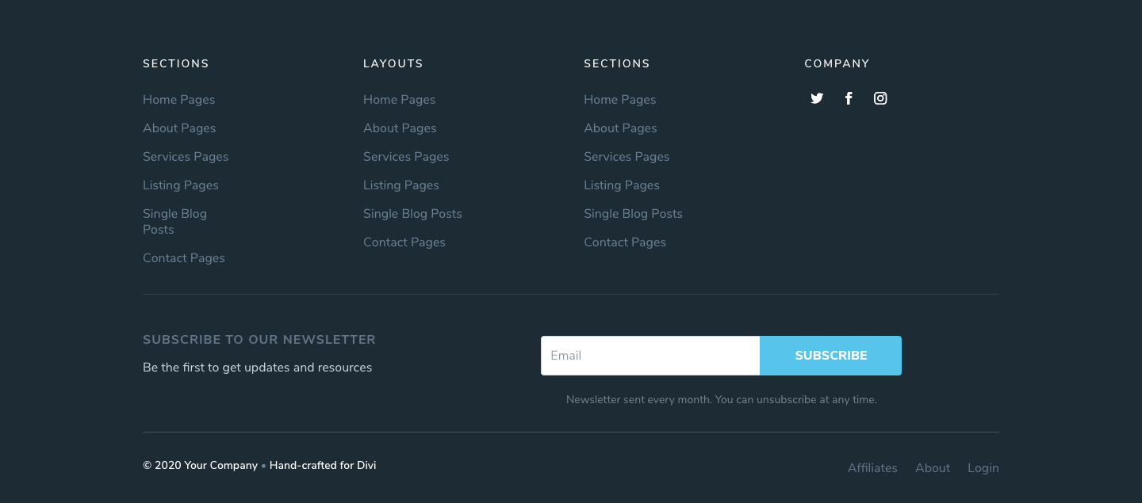
Task: Click Services Pages in the third column
Action: [627, 156]
